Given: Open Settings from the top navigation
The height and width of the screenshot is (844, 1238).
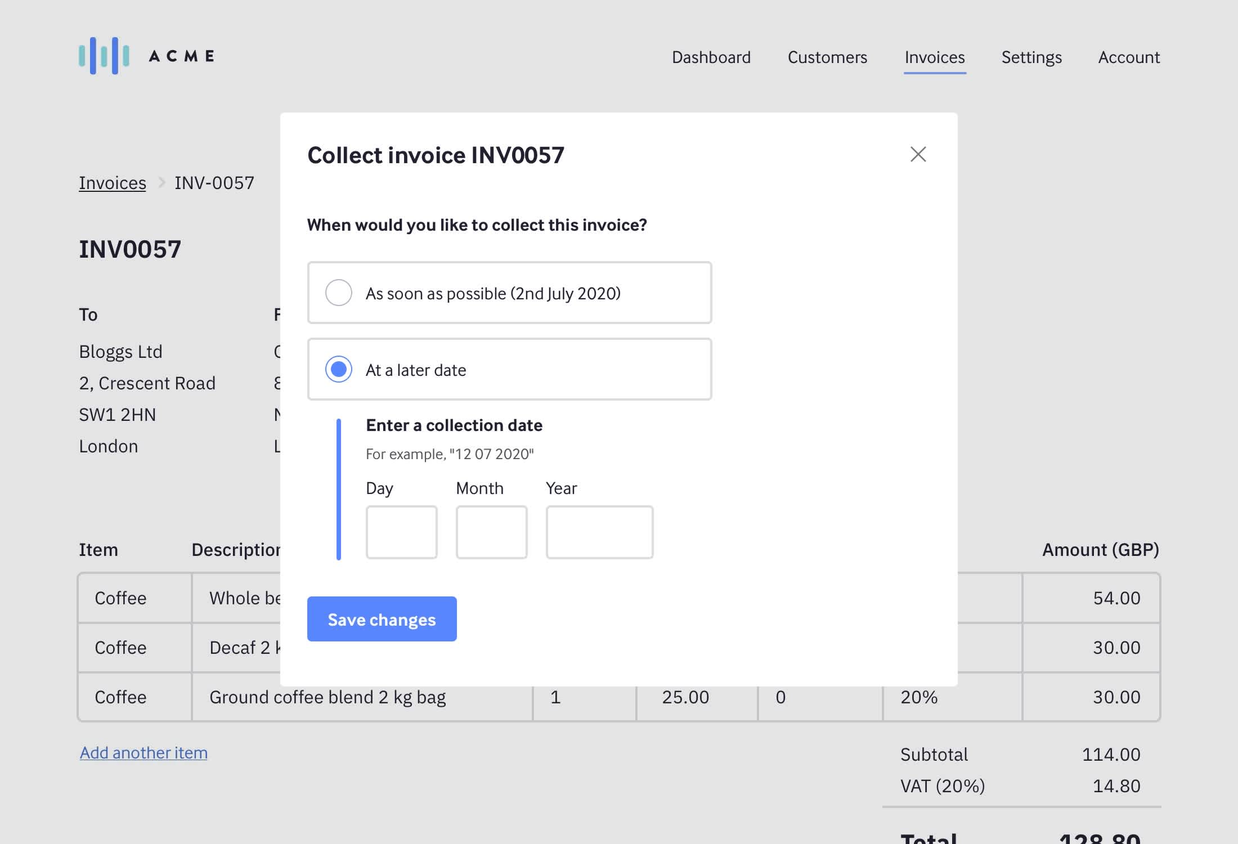Looking at the screenshot, I should (1031, 57).
